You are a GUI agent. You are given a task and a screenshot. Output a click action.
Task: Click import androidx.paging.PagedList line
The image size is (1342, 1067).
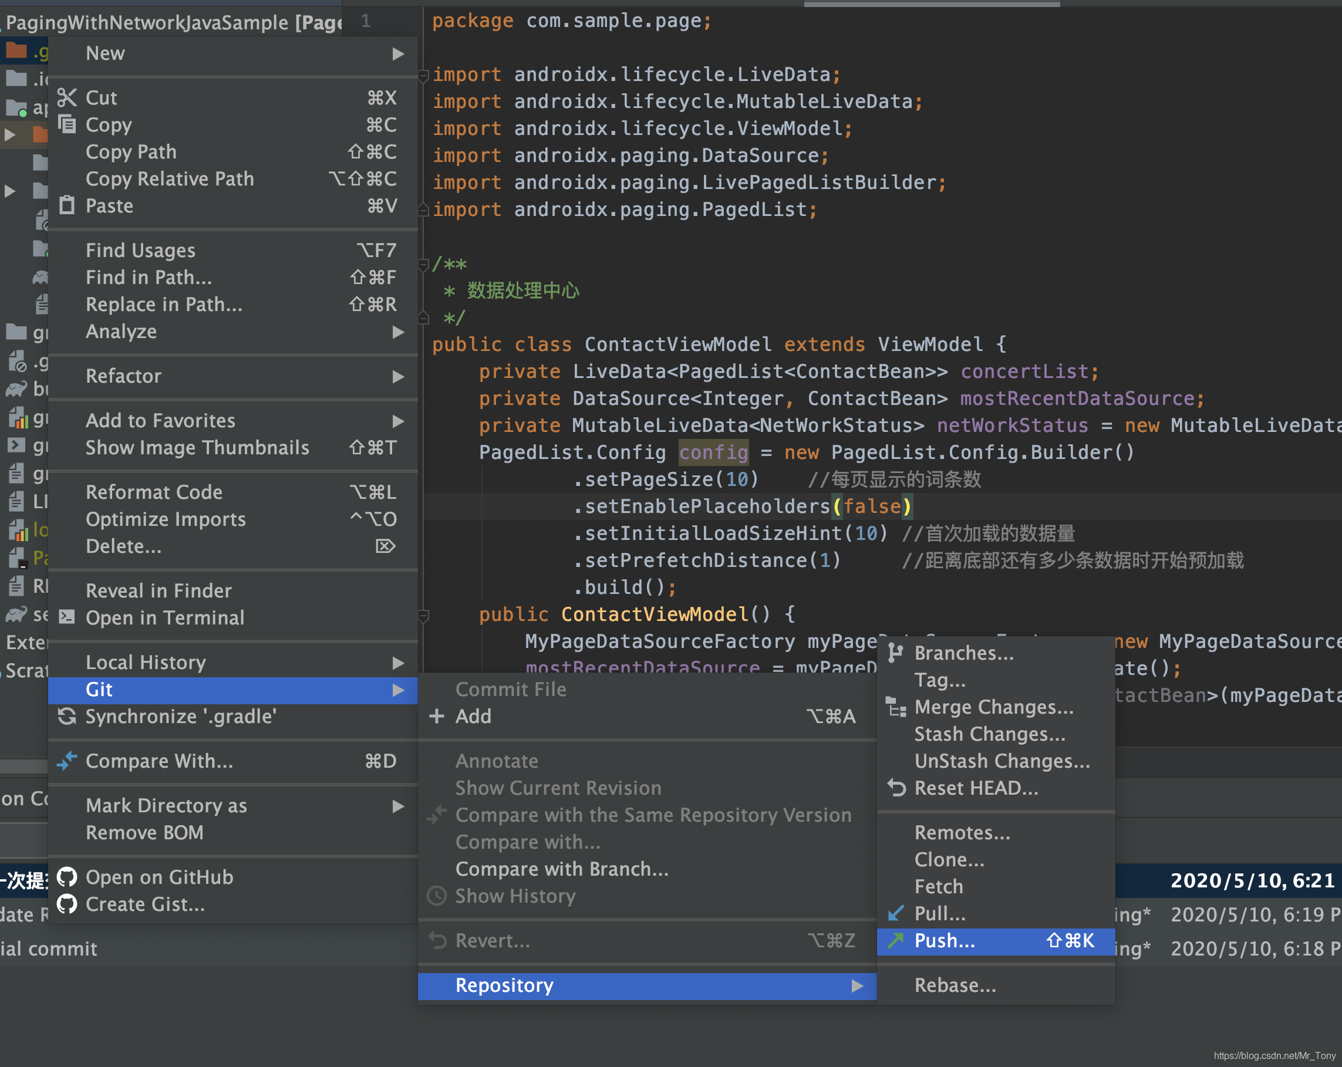[x=624, y=209]
